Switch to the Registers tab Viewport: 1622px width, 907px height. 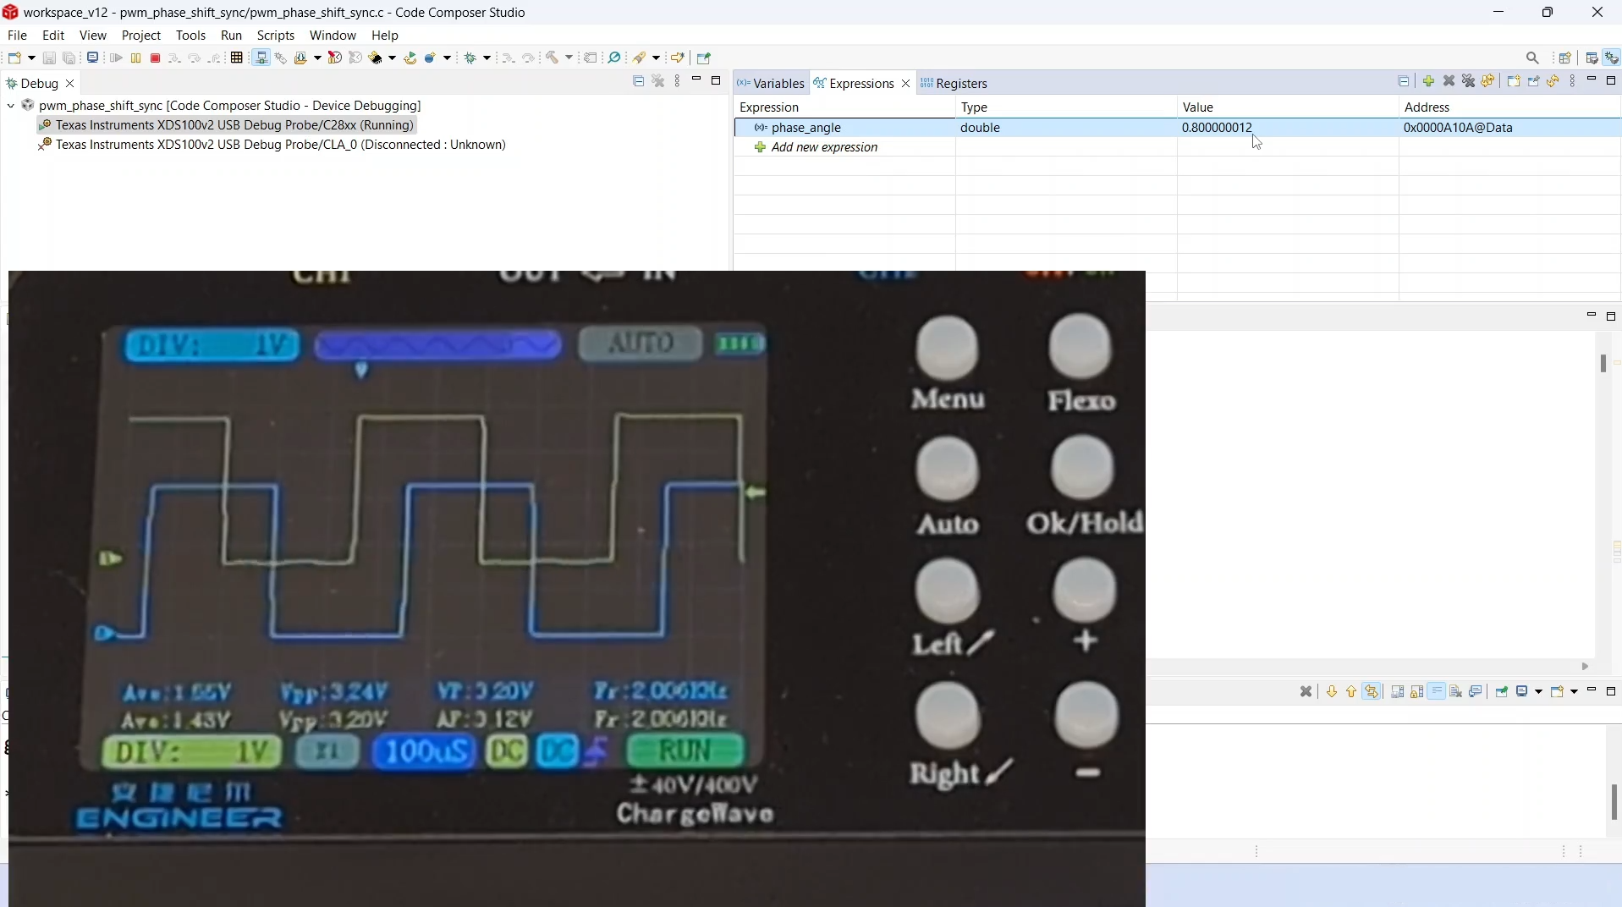tap(961, 84)
